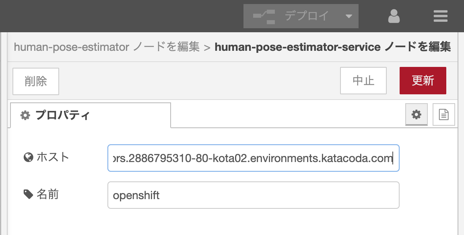
Task: Focus the ホスト input containing the katacoda.com URL
Action: point(253,158)
